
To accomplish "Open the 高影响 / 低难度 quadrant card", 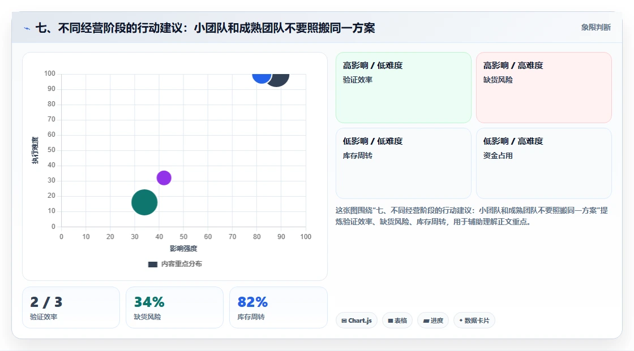I will [404, 88].
